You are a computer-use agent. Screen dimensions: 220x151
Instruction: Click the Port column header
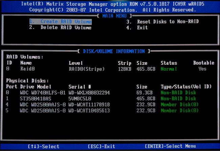click(x=12, y=86)
